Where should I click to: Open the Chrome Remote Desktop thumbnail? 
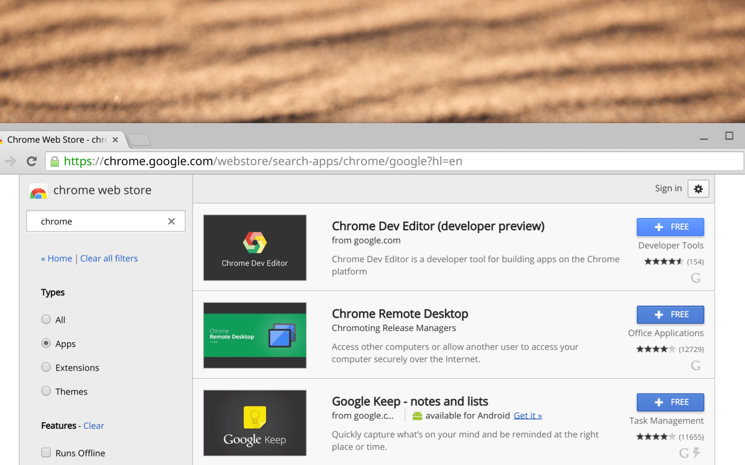point(255,335)
